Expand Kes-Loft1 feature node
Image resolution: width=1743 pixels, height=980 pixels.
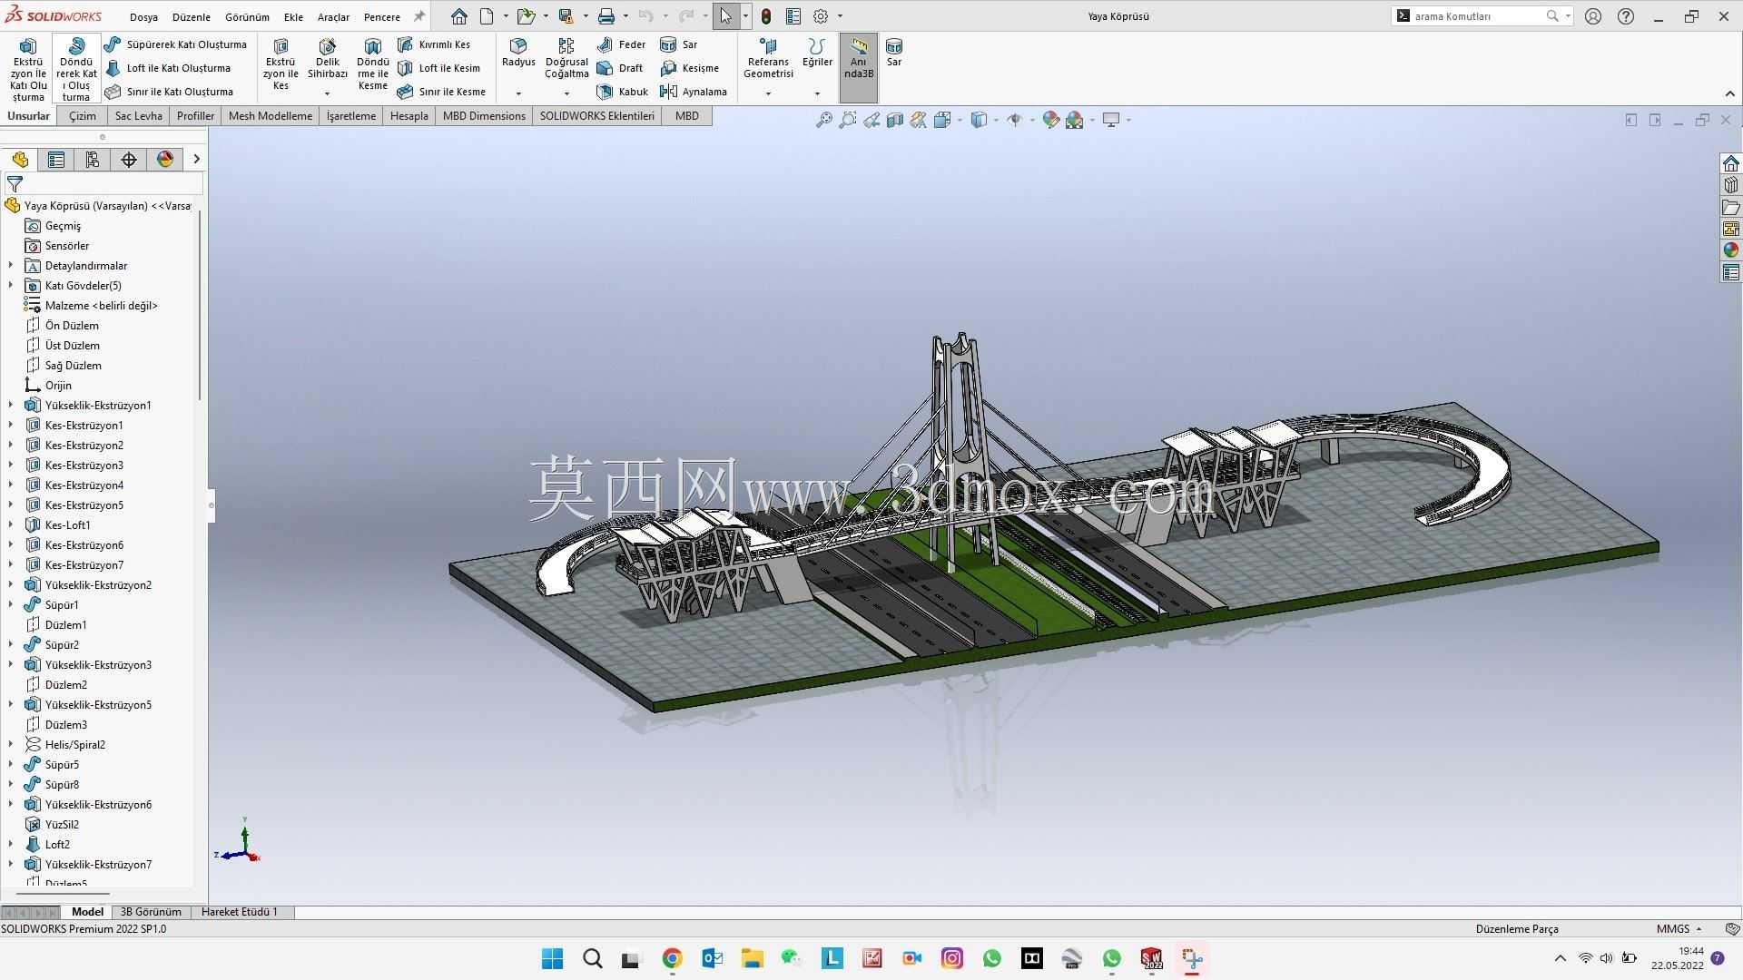click(11, 525)
